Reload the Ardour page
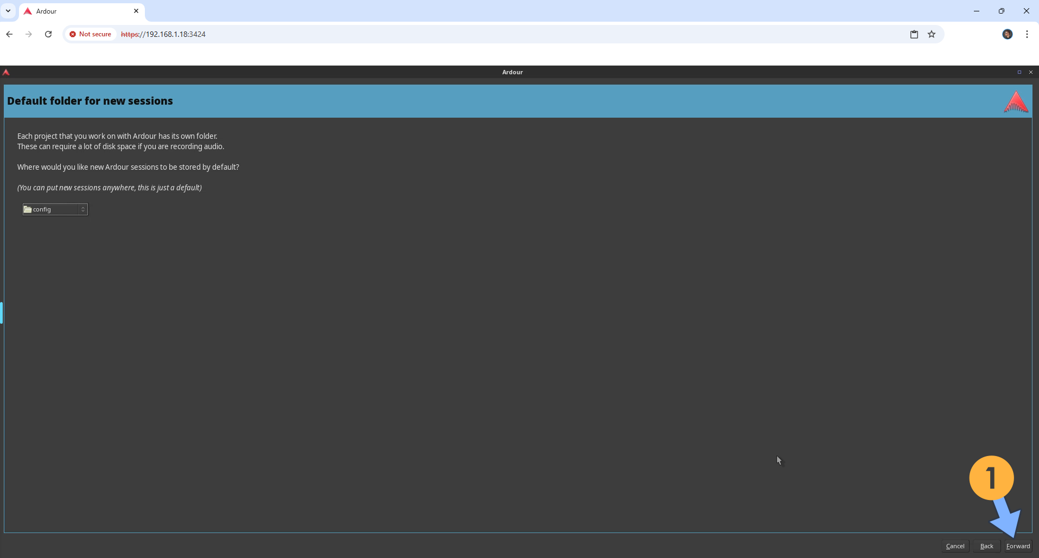This screenshot has height=558, width=1039. (48, 34)
